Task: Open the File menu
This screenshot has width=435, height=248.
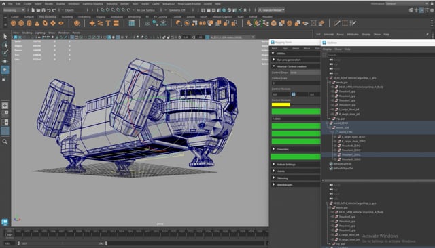Action: pyautogui.click(x=10, y=4)
